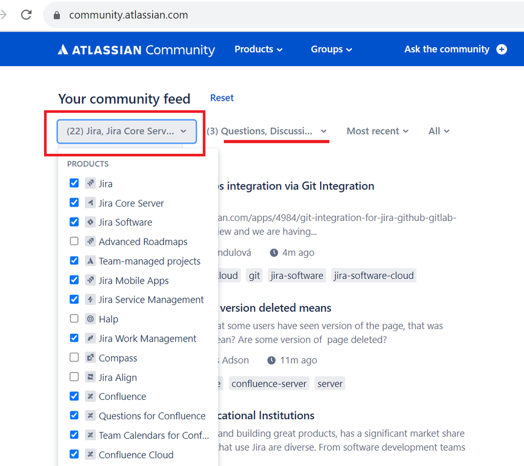Uncheck the Jira checkbox
The height and width of the screenshot is (466, 524).
pos(74,183)
